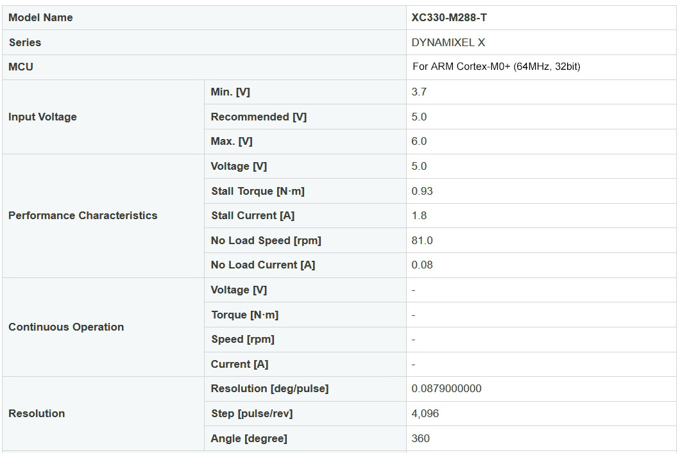Select the Speed [rpm] label

coord(242,339)
